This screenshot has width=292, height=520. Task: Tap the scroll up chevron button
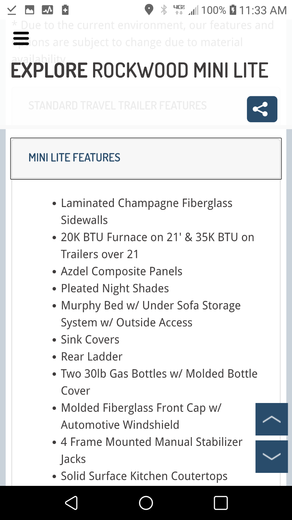click(x=272, y=419)
